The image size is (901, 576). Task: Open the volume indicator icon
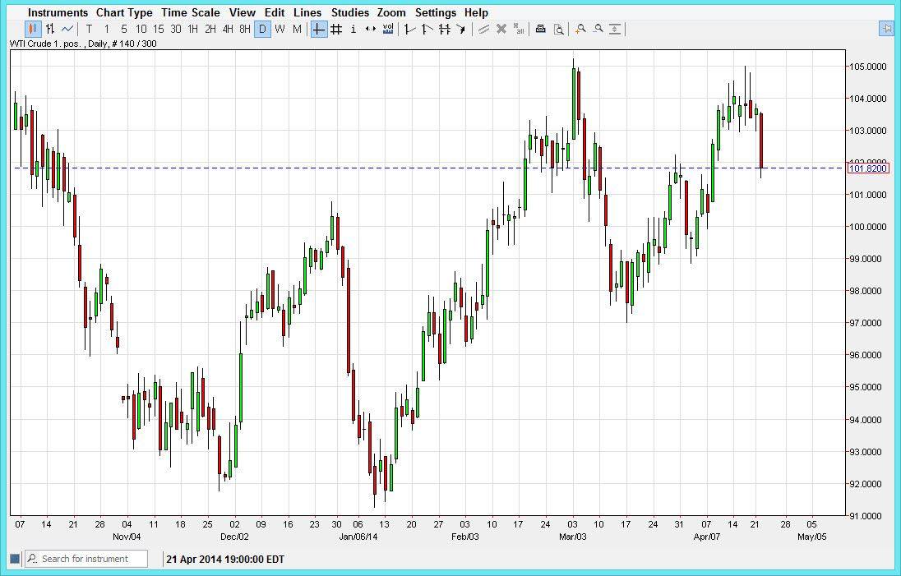tap(386, 29)
